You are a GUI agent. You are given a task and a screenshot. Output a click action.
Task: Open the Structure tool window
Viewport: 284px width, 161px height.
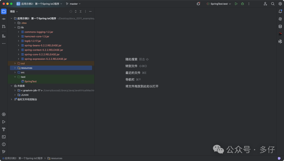pyautogui.click(x=4, y=36)
